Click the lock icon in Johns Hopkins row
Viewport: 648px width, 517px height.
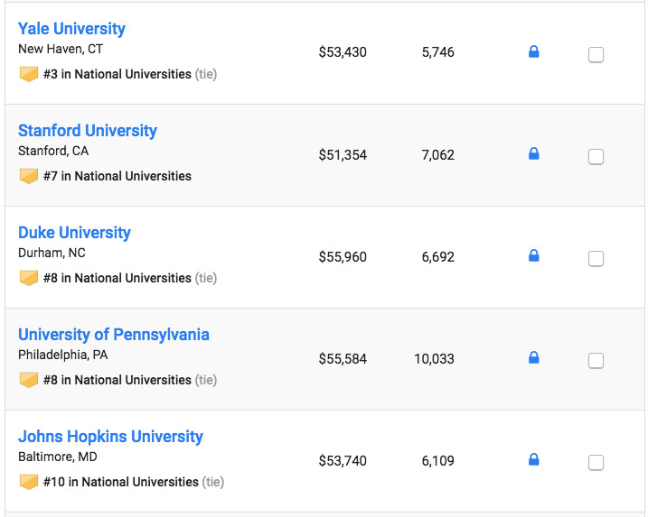tap(533, 460)
